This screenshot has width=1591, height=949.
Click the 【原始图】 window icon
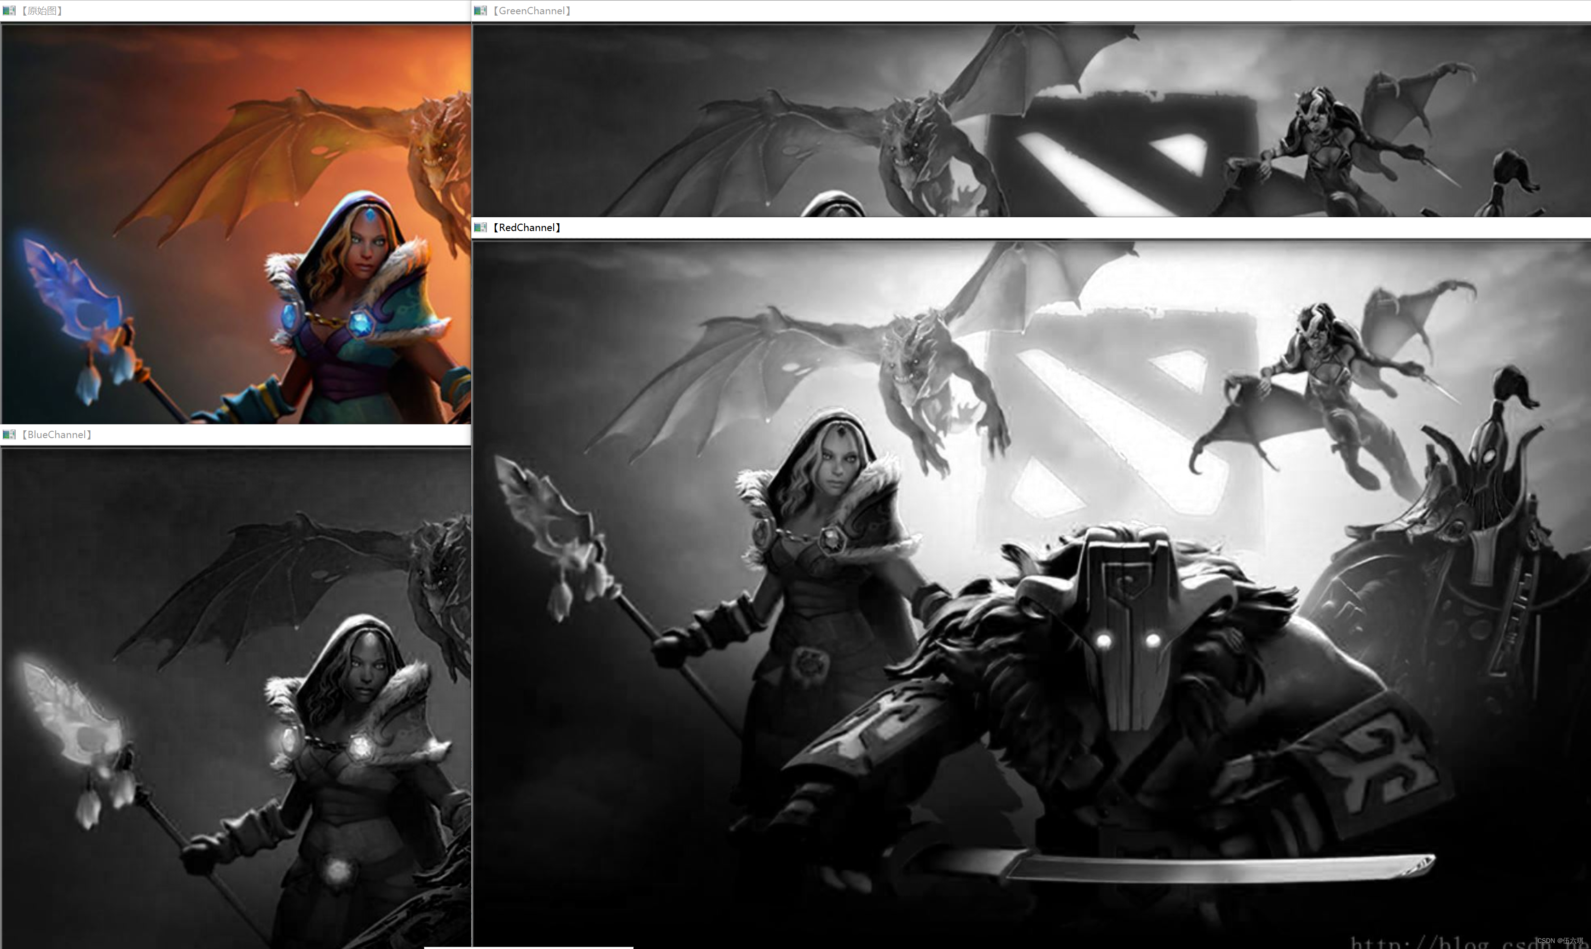click(9, 11)
